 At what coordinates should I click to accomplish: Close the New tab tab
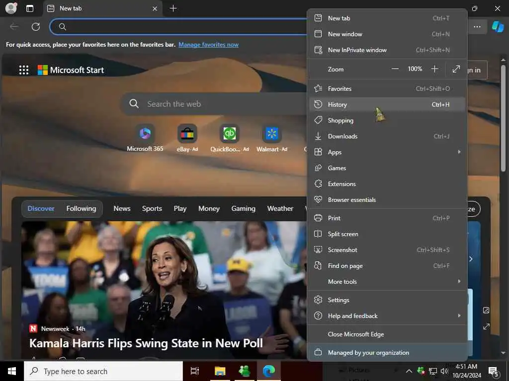pos(155,9)
